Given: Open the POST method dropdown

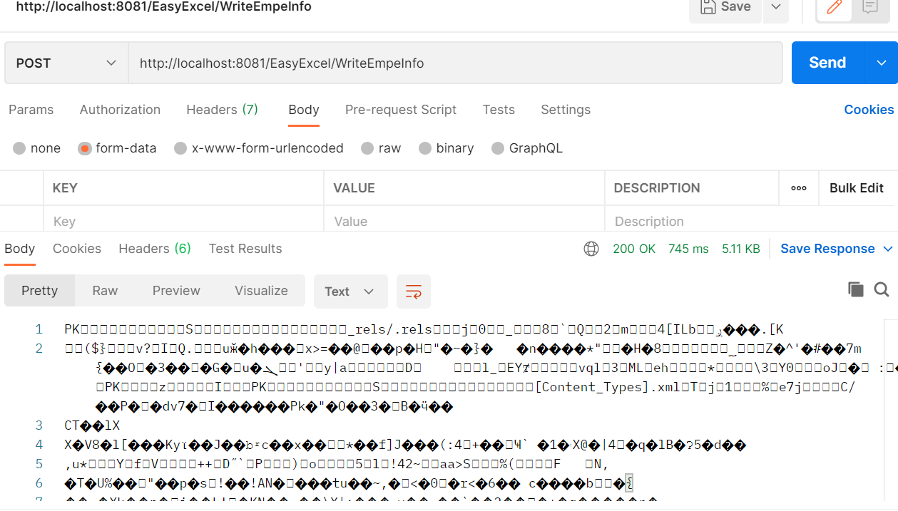Looking at the screenshot, I should (66, 63).
